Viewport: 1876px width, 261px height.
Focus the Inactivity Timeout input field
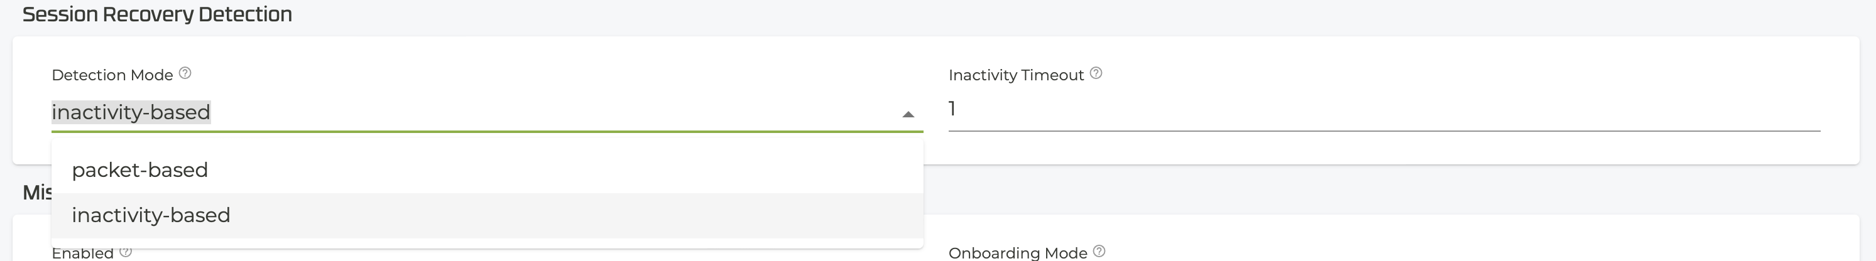click(x=1383, y=109)
